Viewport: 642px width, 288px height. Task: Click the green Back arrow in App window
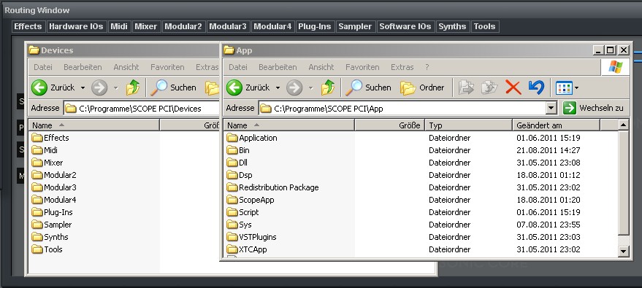[x=234, y=87]
